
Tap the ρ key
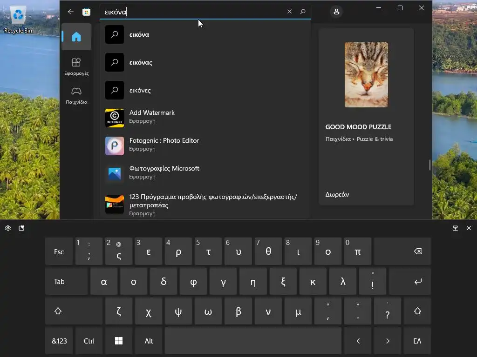[178, 251]
